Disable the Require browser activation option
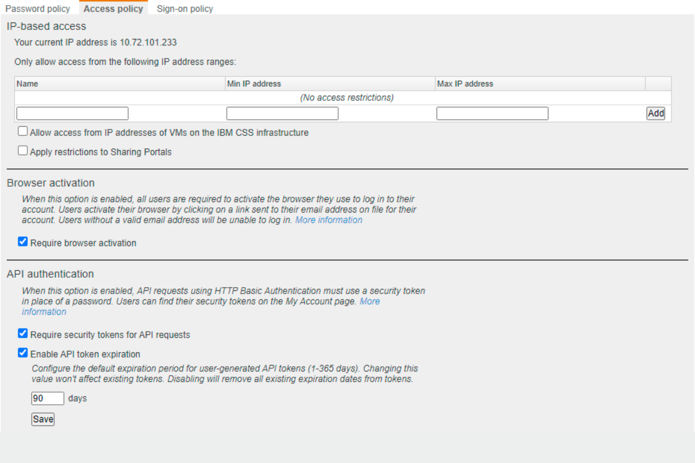 point(23,241)
